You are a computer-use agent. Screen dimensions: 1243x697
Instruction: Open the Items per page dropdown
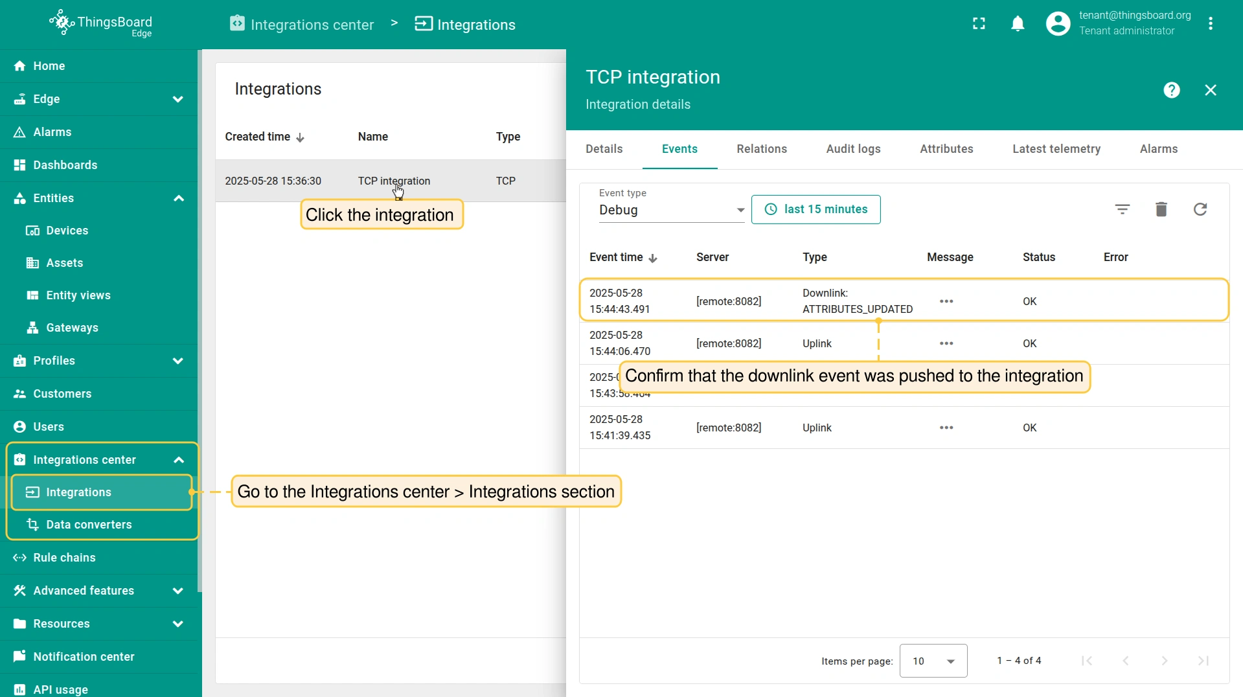933,661
